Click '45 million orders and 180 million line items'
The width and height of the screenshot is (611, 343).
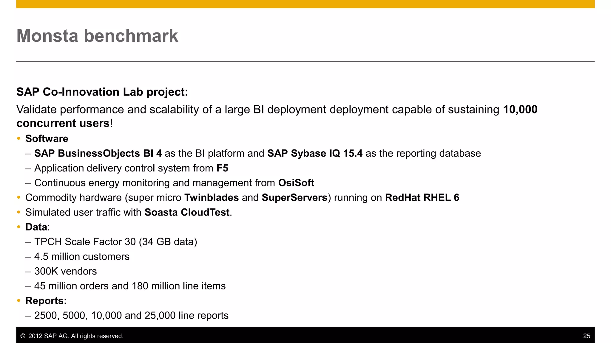tap(130, 286)
